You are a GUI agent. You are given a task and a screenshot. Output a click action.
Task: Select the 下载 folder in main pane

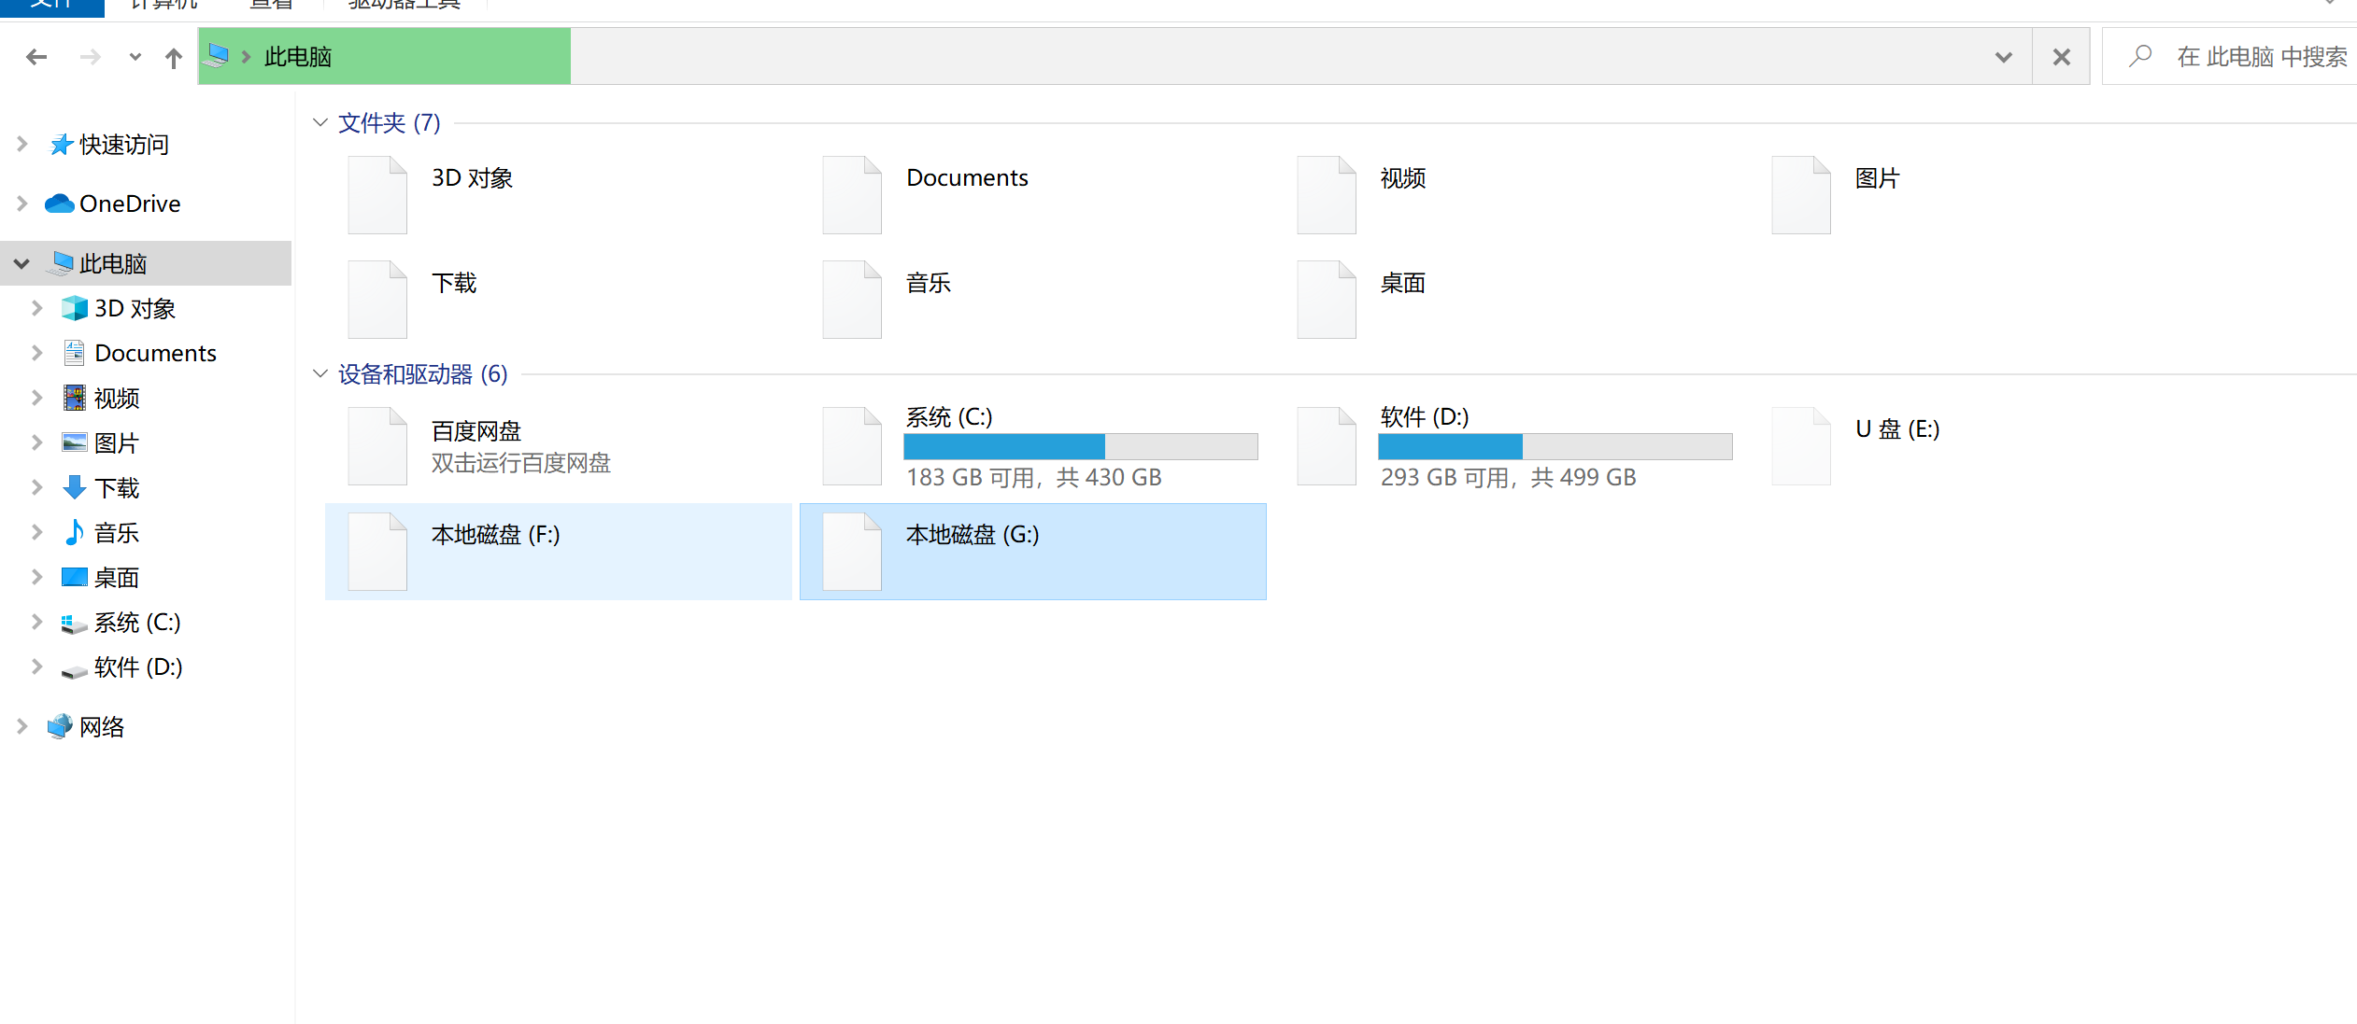pos(559,300)
